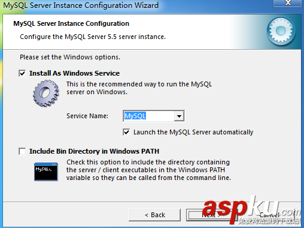Uncheck Launch the MySQL Server automatically
Image resolution: width=304 pixels, height=228 pixels.
(x=126, y=132)
